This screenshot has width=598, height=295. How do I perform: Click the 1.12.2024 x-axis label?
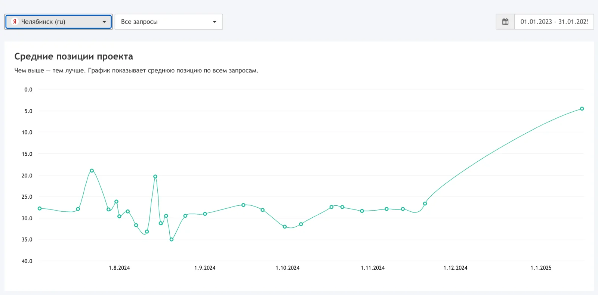[455, 268]
